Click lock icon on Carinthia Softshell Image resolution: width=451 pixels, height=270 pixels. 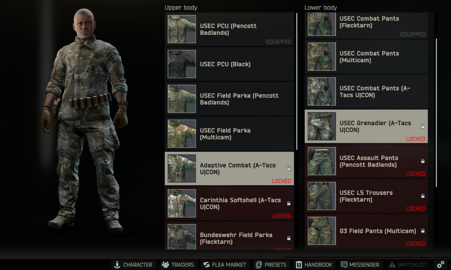pos(289,203)
